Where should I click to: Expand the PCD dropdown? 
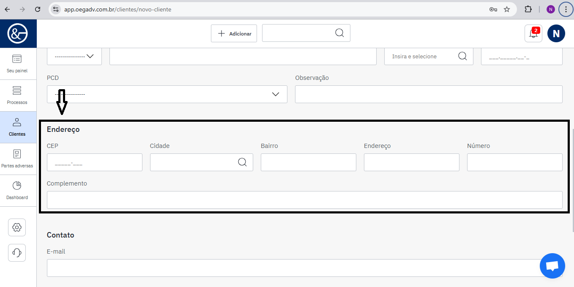167,94
